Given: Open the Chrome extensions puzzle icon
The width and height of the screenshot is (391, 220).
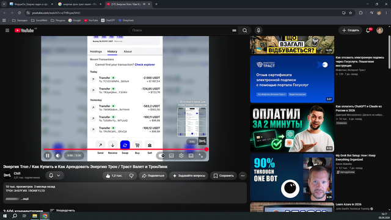Looking at the screenshot, I should point(360,13).
